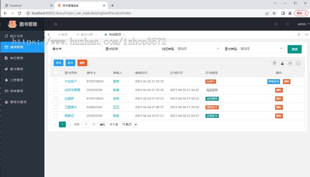Open the browser profile avatar icon

[x=290, y=13]
